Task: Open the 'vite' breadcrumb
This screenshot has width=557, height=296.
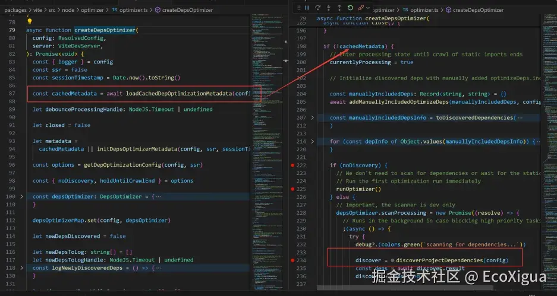Action: tap(37, 10)
